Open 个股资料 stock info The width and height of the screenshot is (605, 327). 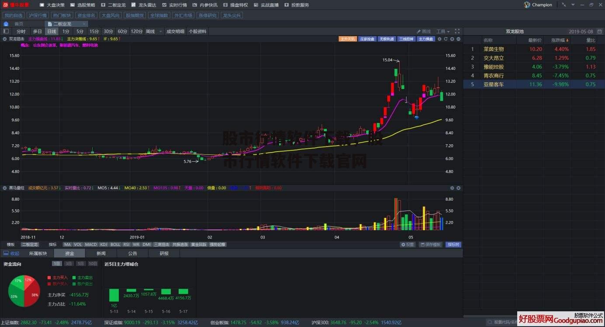tap(197, 31)
